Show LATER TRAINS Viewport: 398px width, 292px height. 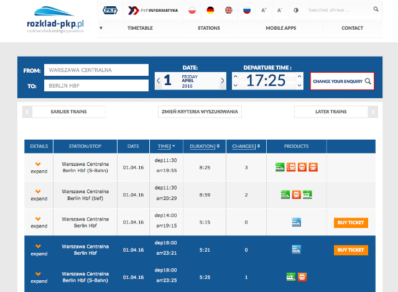pos(331,112)
